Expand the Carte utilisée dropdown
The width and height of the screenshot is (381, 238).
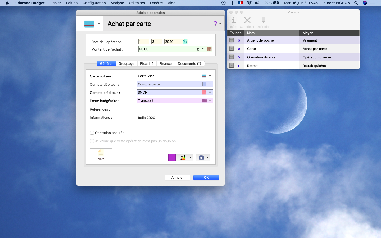click(x=210, y=76)
